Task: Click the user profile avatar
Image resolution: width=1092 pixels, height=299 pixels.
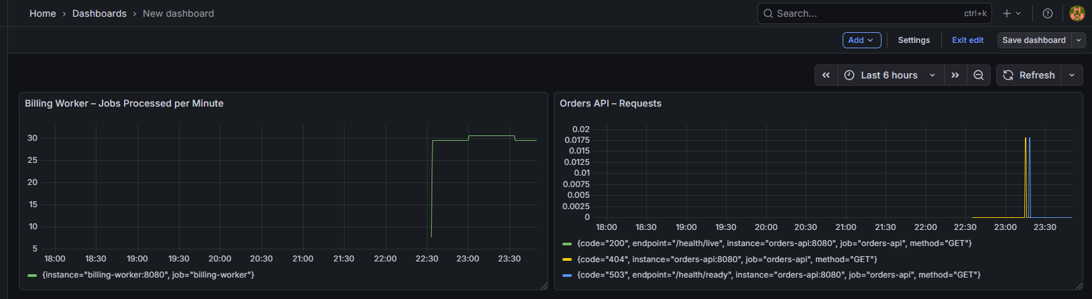Action: pyautogui.click(x=1077, y=13)
